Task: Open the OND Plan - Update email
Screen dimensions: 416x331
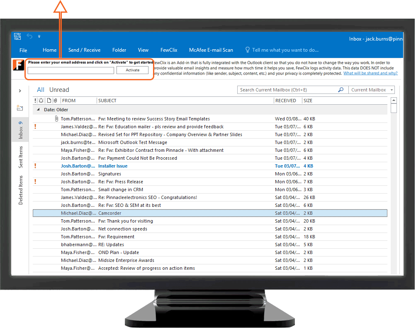Action: (210, 252)
